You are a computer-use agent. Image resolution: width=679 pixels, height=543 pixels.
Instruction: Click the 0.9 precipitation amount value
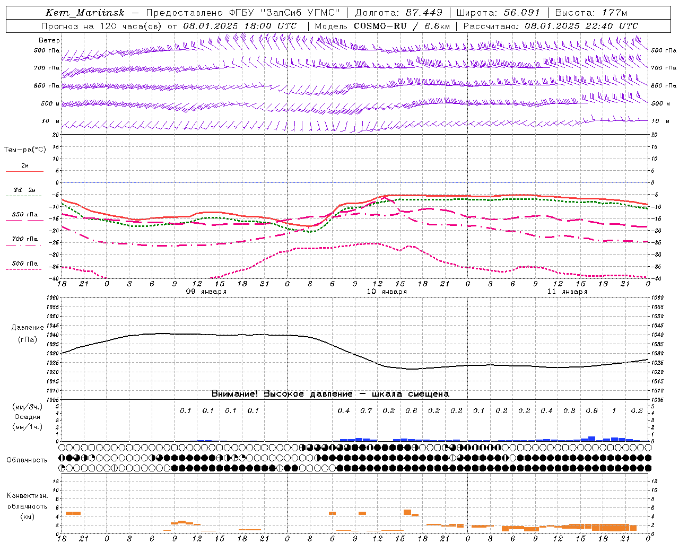tap(592, 411)
